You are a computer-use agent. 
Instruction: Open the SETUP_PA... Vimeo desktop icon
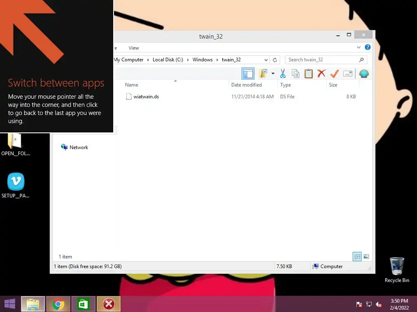[15, 185]
